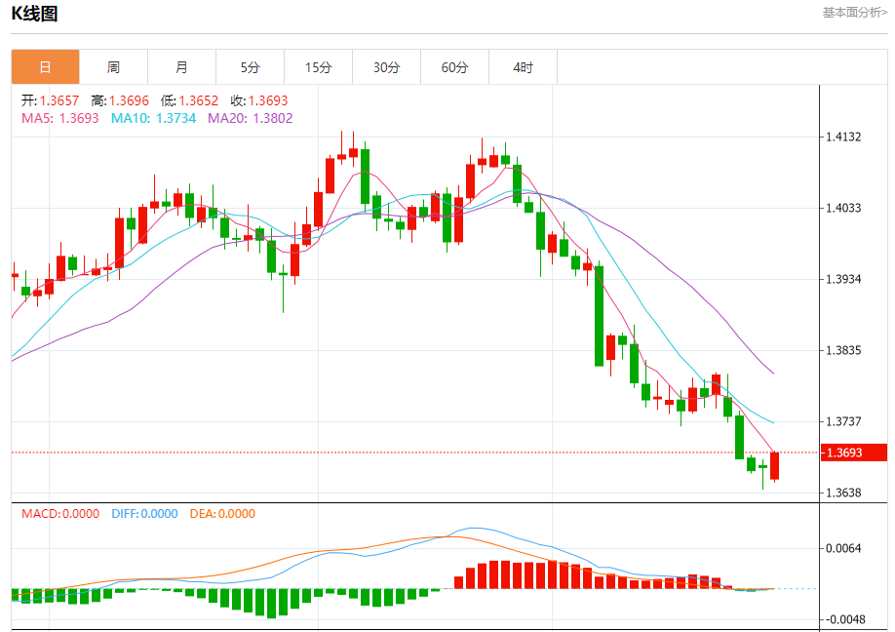Image resolution: width=895 pixels, height=632 pixels.
Task: Click the DEA indicator label
Action: pos(222,514)
